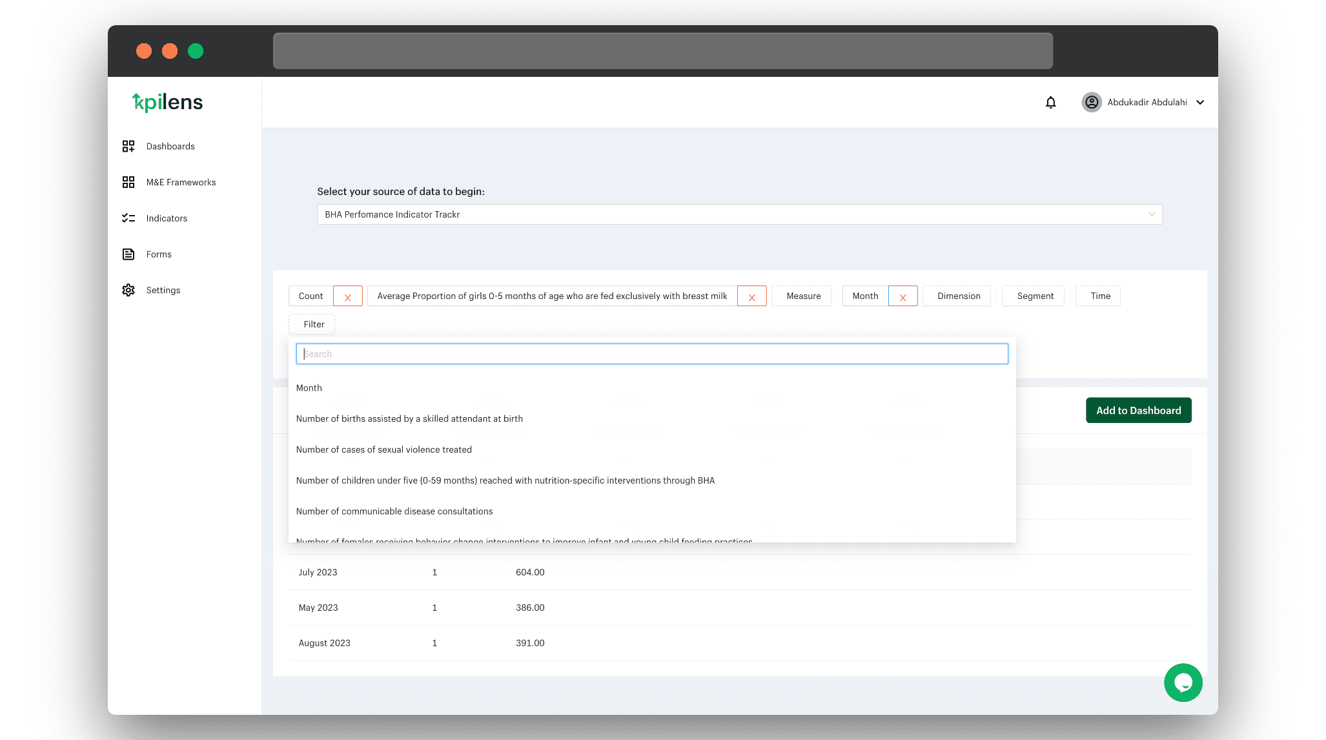
Task: Remove the Count tag
Action: 348,296
